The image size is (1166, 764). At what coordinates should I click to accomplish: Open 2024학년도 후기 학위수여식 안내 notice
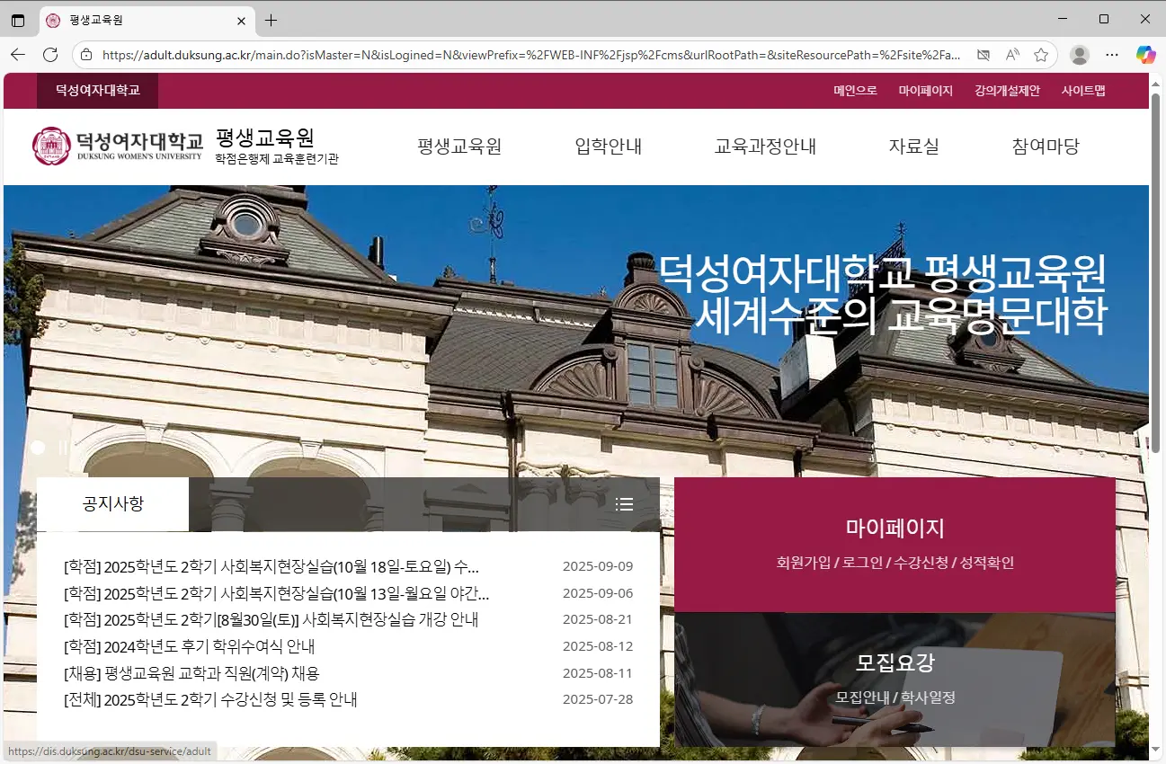[x=189, y=646]
